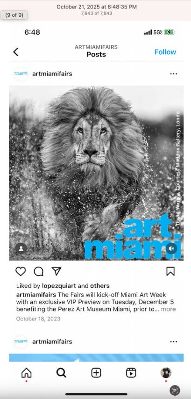
Task: Open the Reels tab icon
Action: point(131,373)
